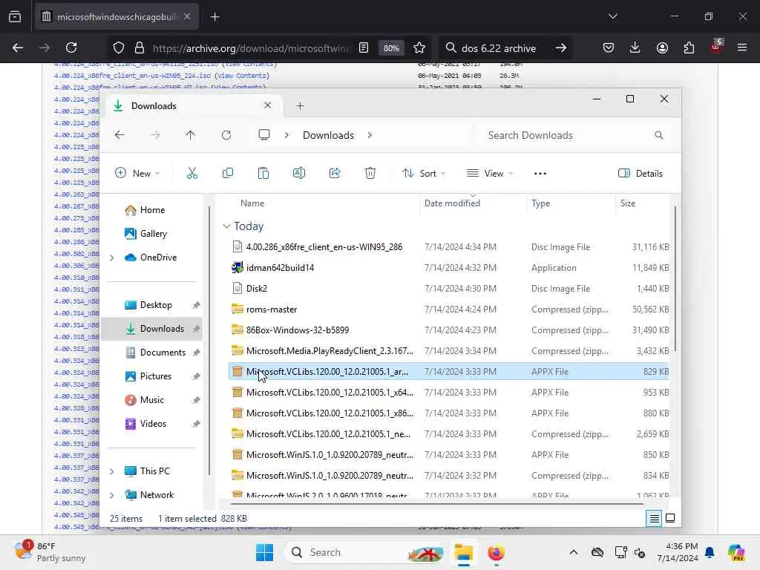
Task: Sort by Type column header
Action: [540, 203]
